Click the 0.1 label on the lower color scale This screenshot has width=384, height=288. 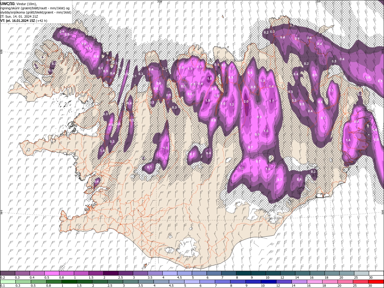[2, 286]
